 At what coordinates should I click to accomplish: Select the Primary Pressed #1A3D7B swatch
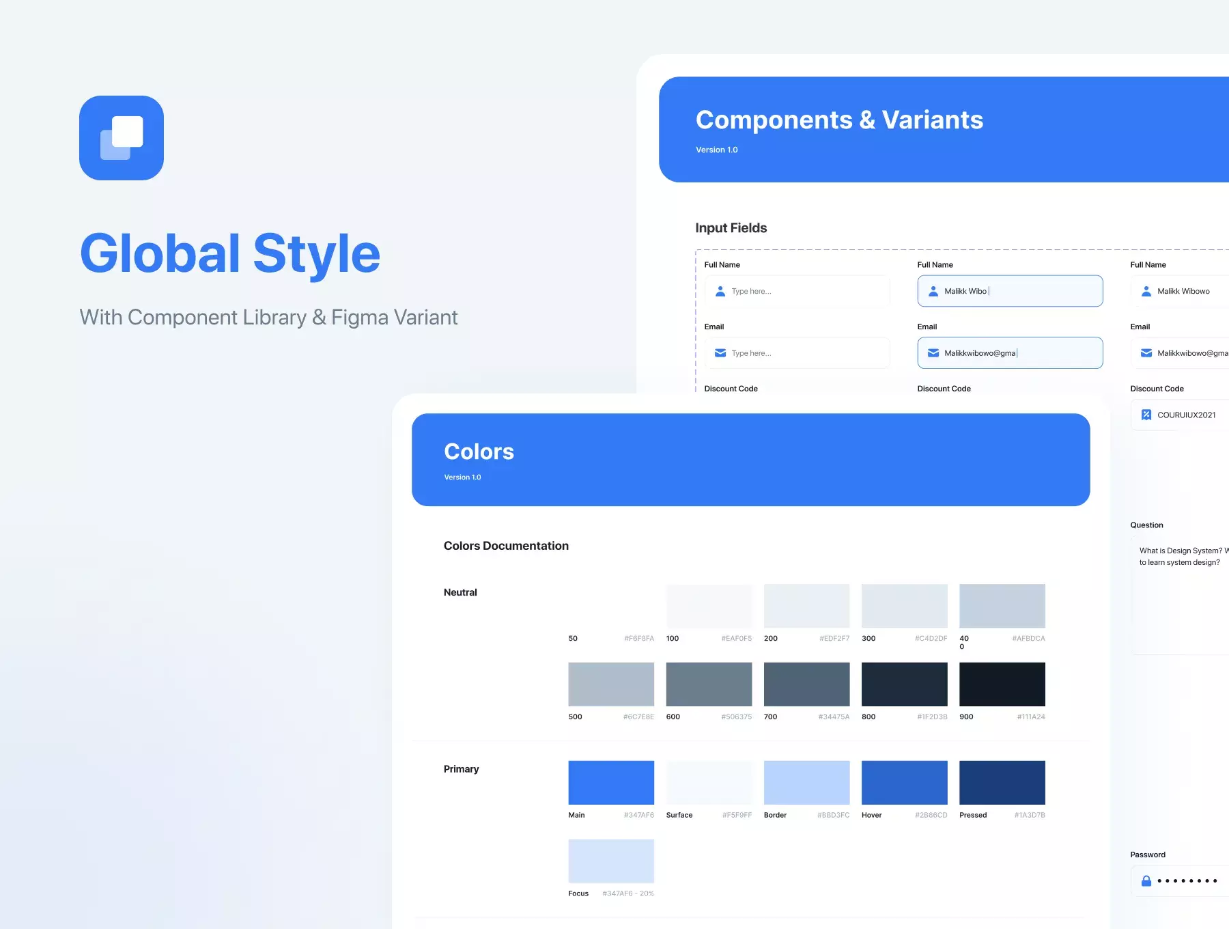click(x=1002, y=783)
